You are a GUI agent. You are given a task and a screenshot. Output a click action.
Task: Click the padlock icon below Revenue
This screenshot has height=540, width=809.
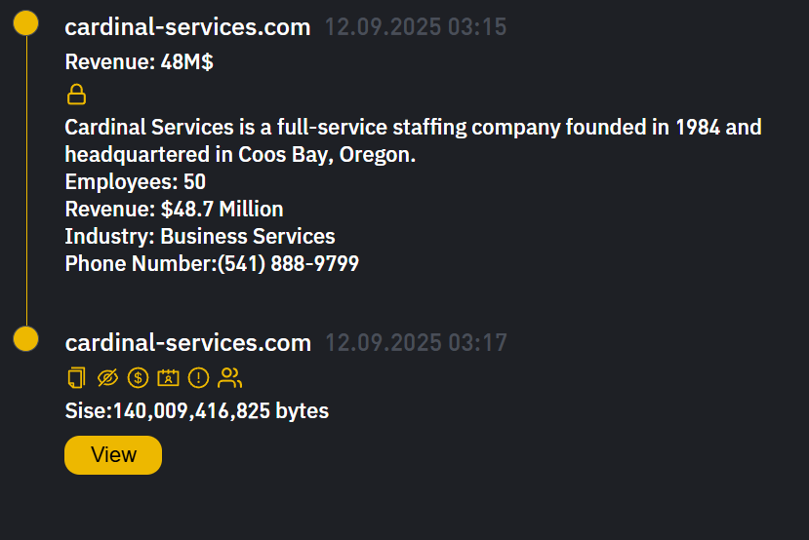[76, 95]
